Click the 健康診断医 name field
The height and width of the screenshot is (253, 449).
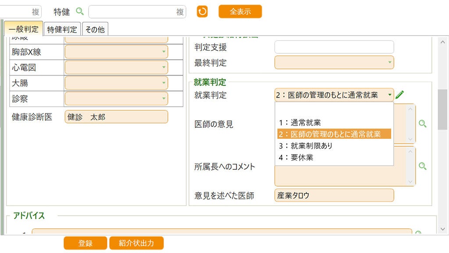click(116, 117)
